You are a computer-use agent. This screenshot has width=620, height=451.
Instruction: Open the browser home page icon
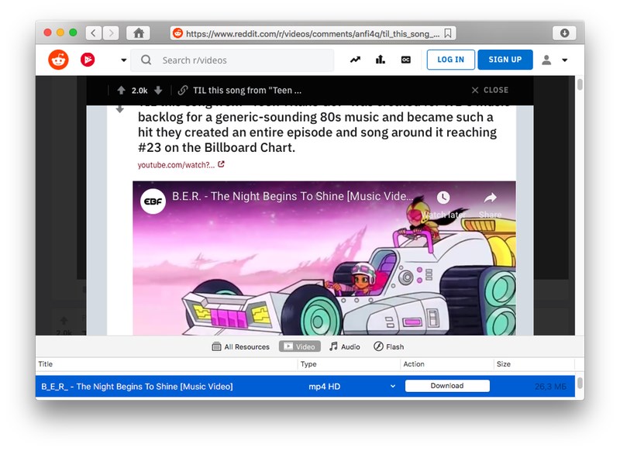pyautogui.click(x=139, y=33)
